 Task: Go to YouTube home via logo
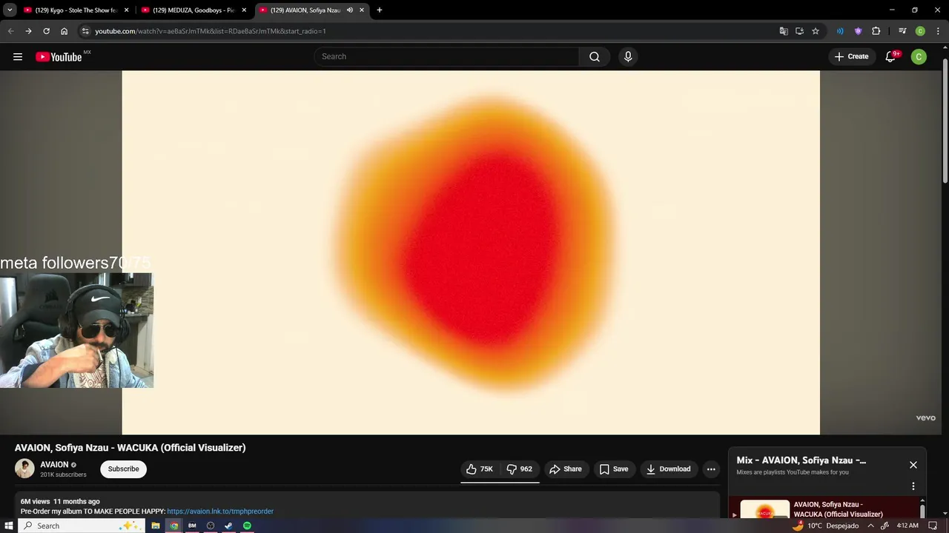click(59, 57)
